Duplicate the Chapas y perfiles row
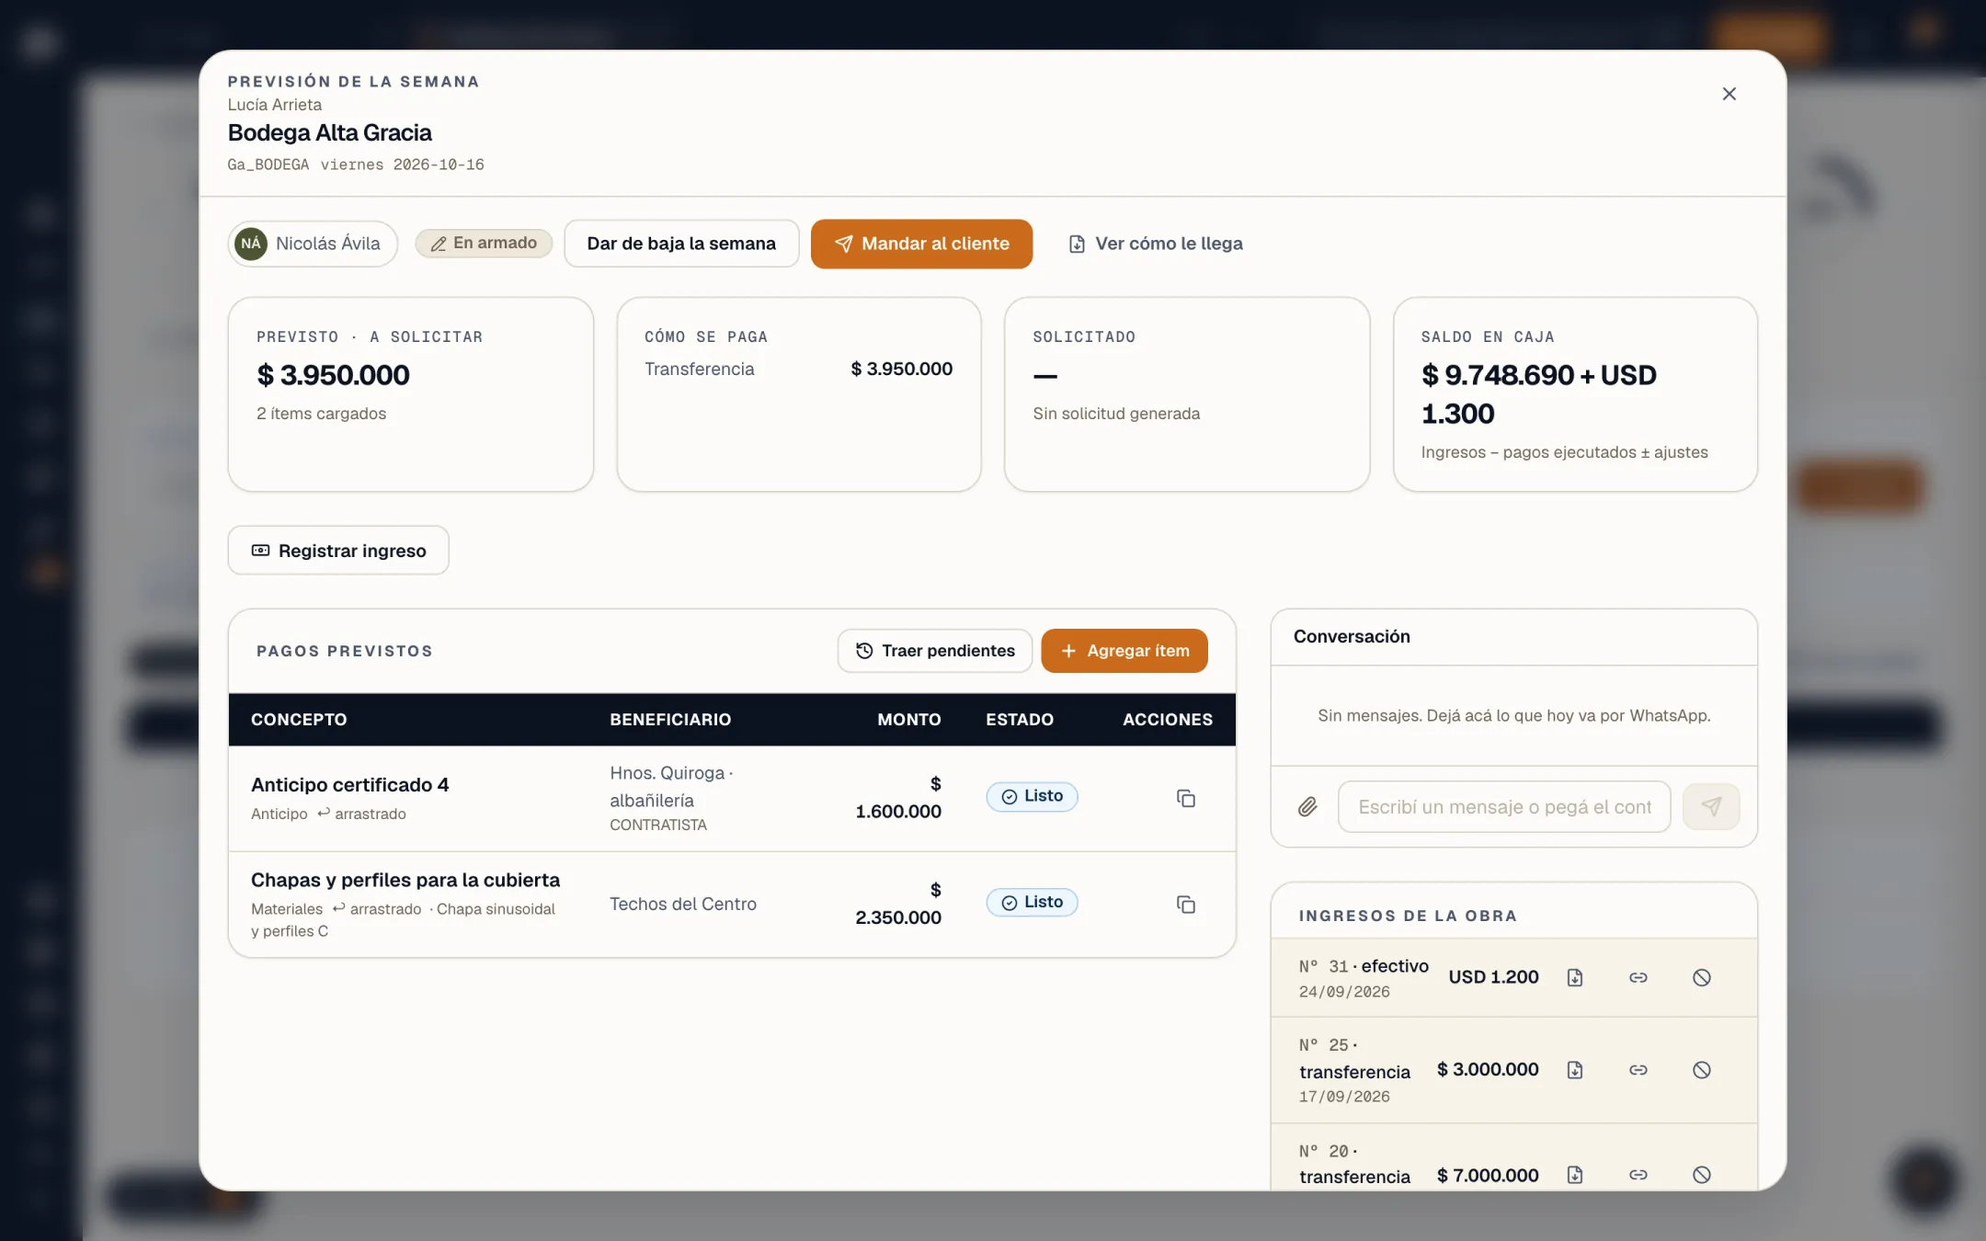Viewport: 1986px width, 1241px height. point(1186,905)
